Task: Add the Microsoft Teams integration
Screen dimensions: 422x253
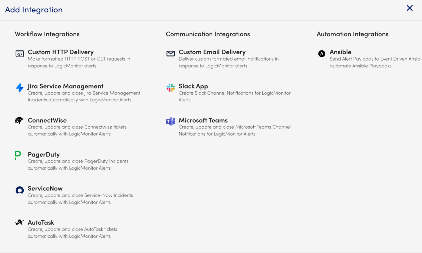Action: click(x=203, y=120)
